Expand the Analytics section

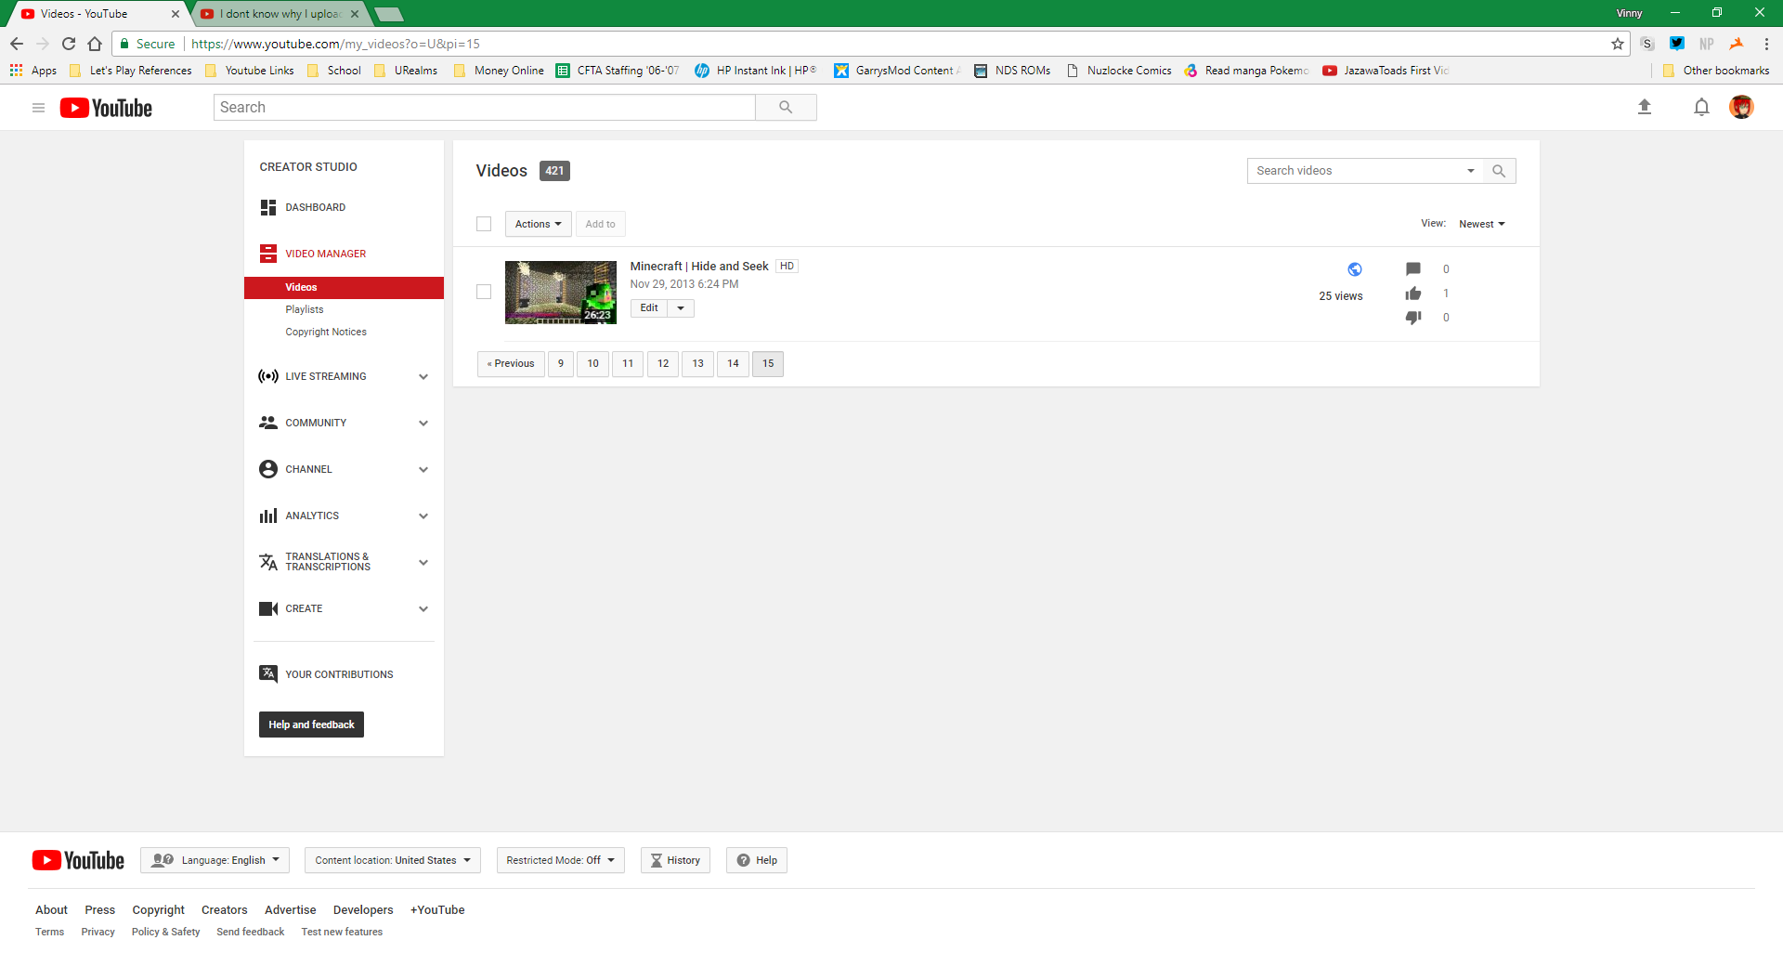[423, 516]
